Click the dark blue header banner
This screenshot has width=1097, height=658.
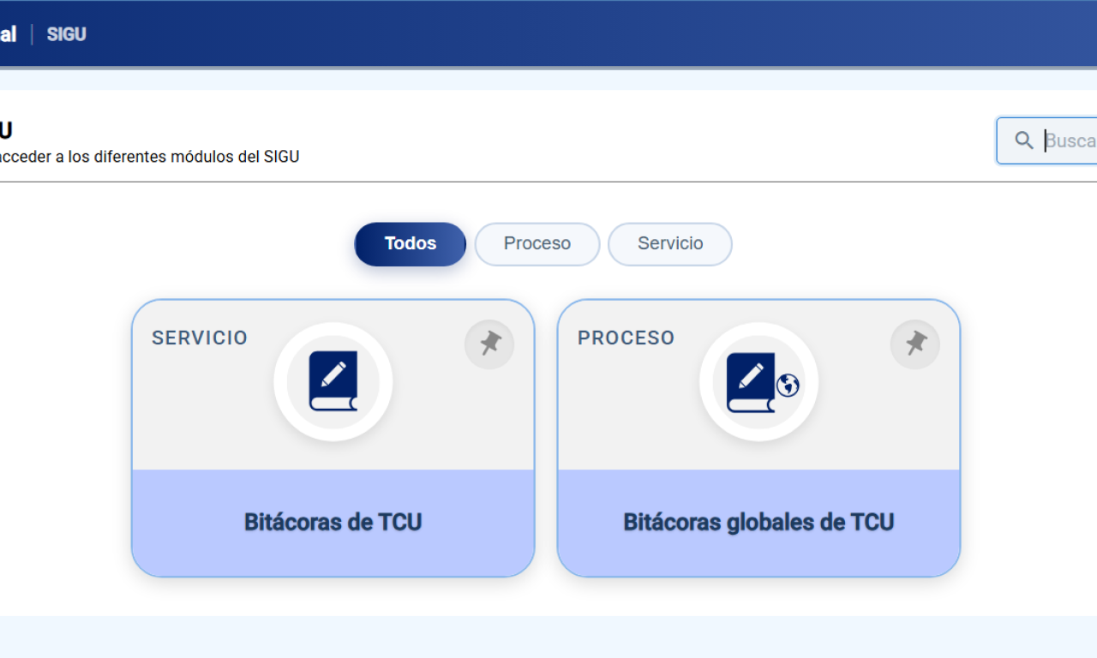(548, 33)
